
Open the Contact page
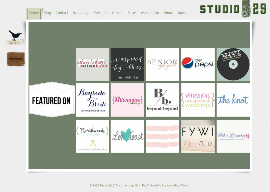pyautogui.click(x=62, y=13)
